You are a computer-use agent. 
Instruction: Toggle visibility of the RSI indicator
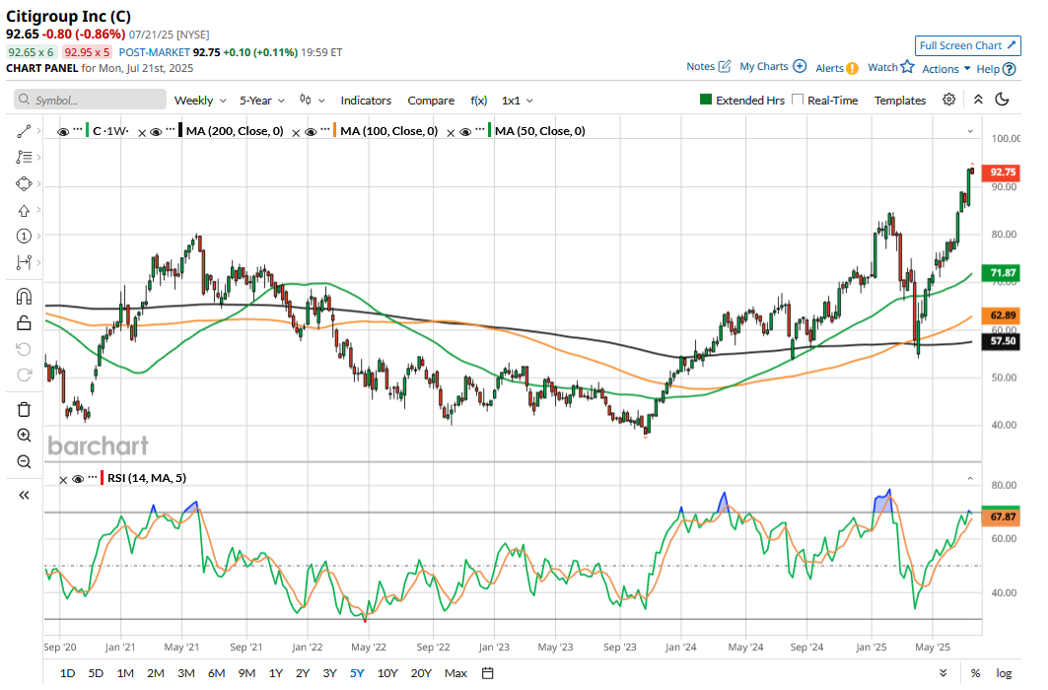click(77, 478)
